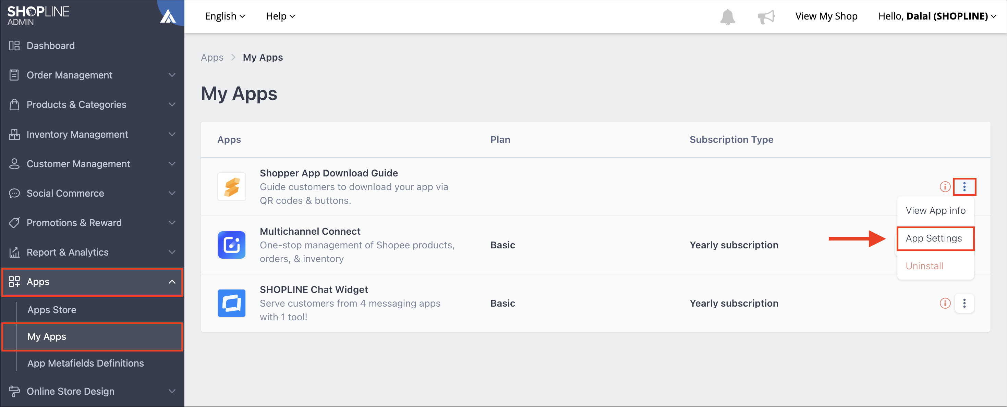Click the Subscription Type column header
Image resolution: width=1007 pixels, height=407 pixels.
[731, 139]
